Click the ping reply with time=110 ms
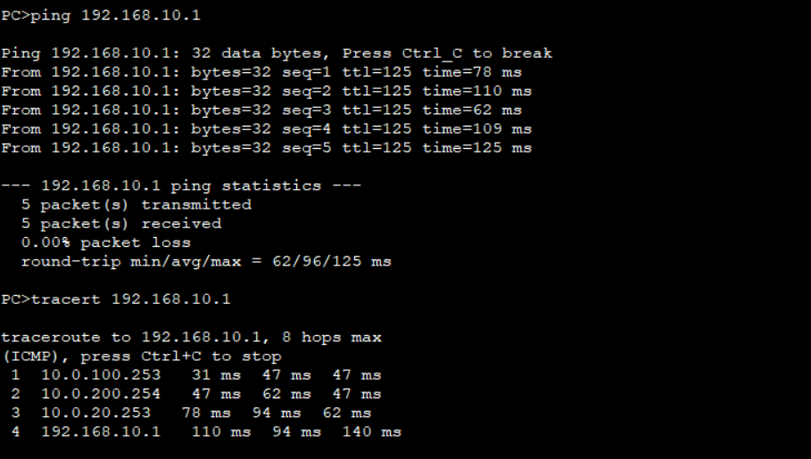This screenshot has width=811, height=459. pyautogui.click(x=267, y=92)
